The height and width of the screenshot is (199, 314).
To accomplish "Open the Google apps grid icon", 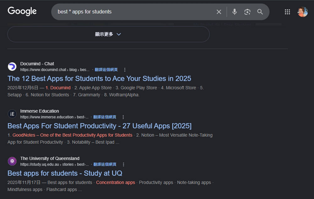I will (x=287, y=12).
